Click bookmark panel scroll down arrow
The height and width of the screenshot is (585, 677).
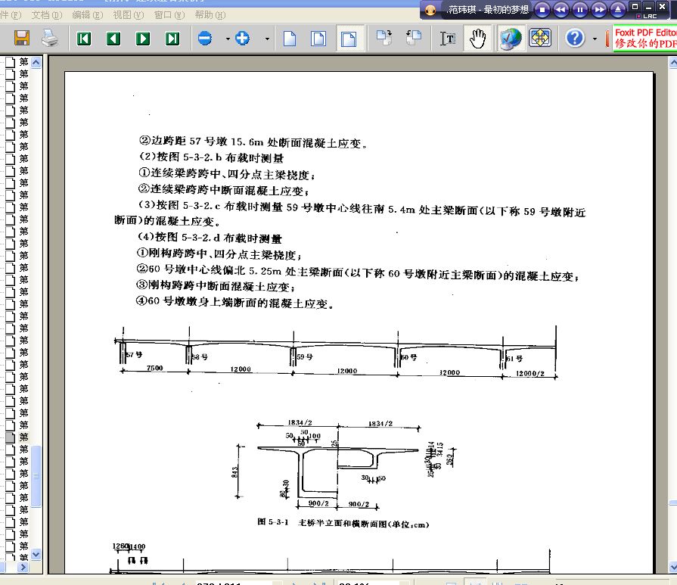click(x=36, y=554)
